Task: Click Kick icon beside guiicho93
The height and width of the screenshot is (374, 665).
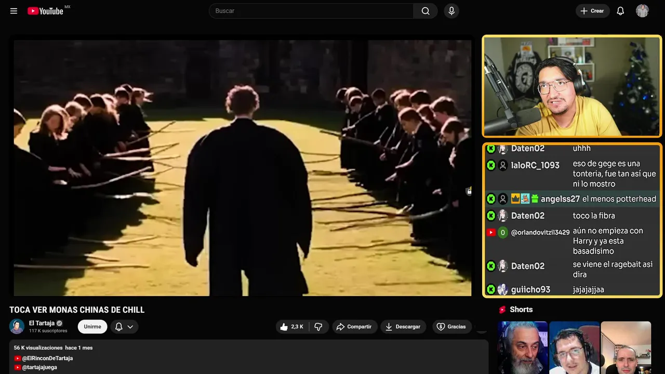Action: tap(491, 289)
